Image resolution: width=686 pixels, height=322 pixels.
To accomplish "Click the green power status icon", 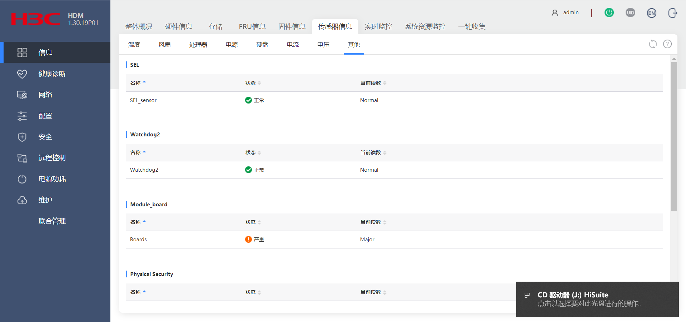I will pos(609,13).
